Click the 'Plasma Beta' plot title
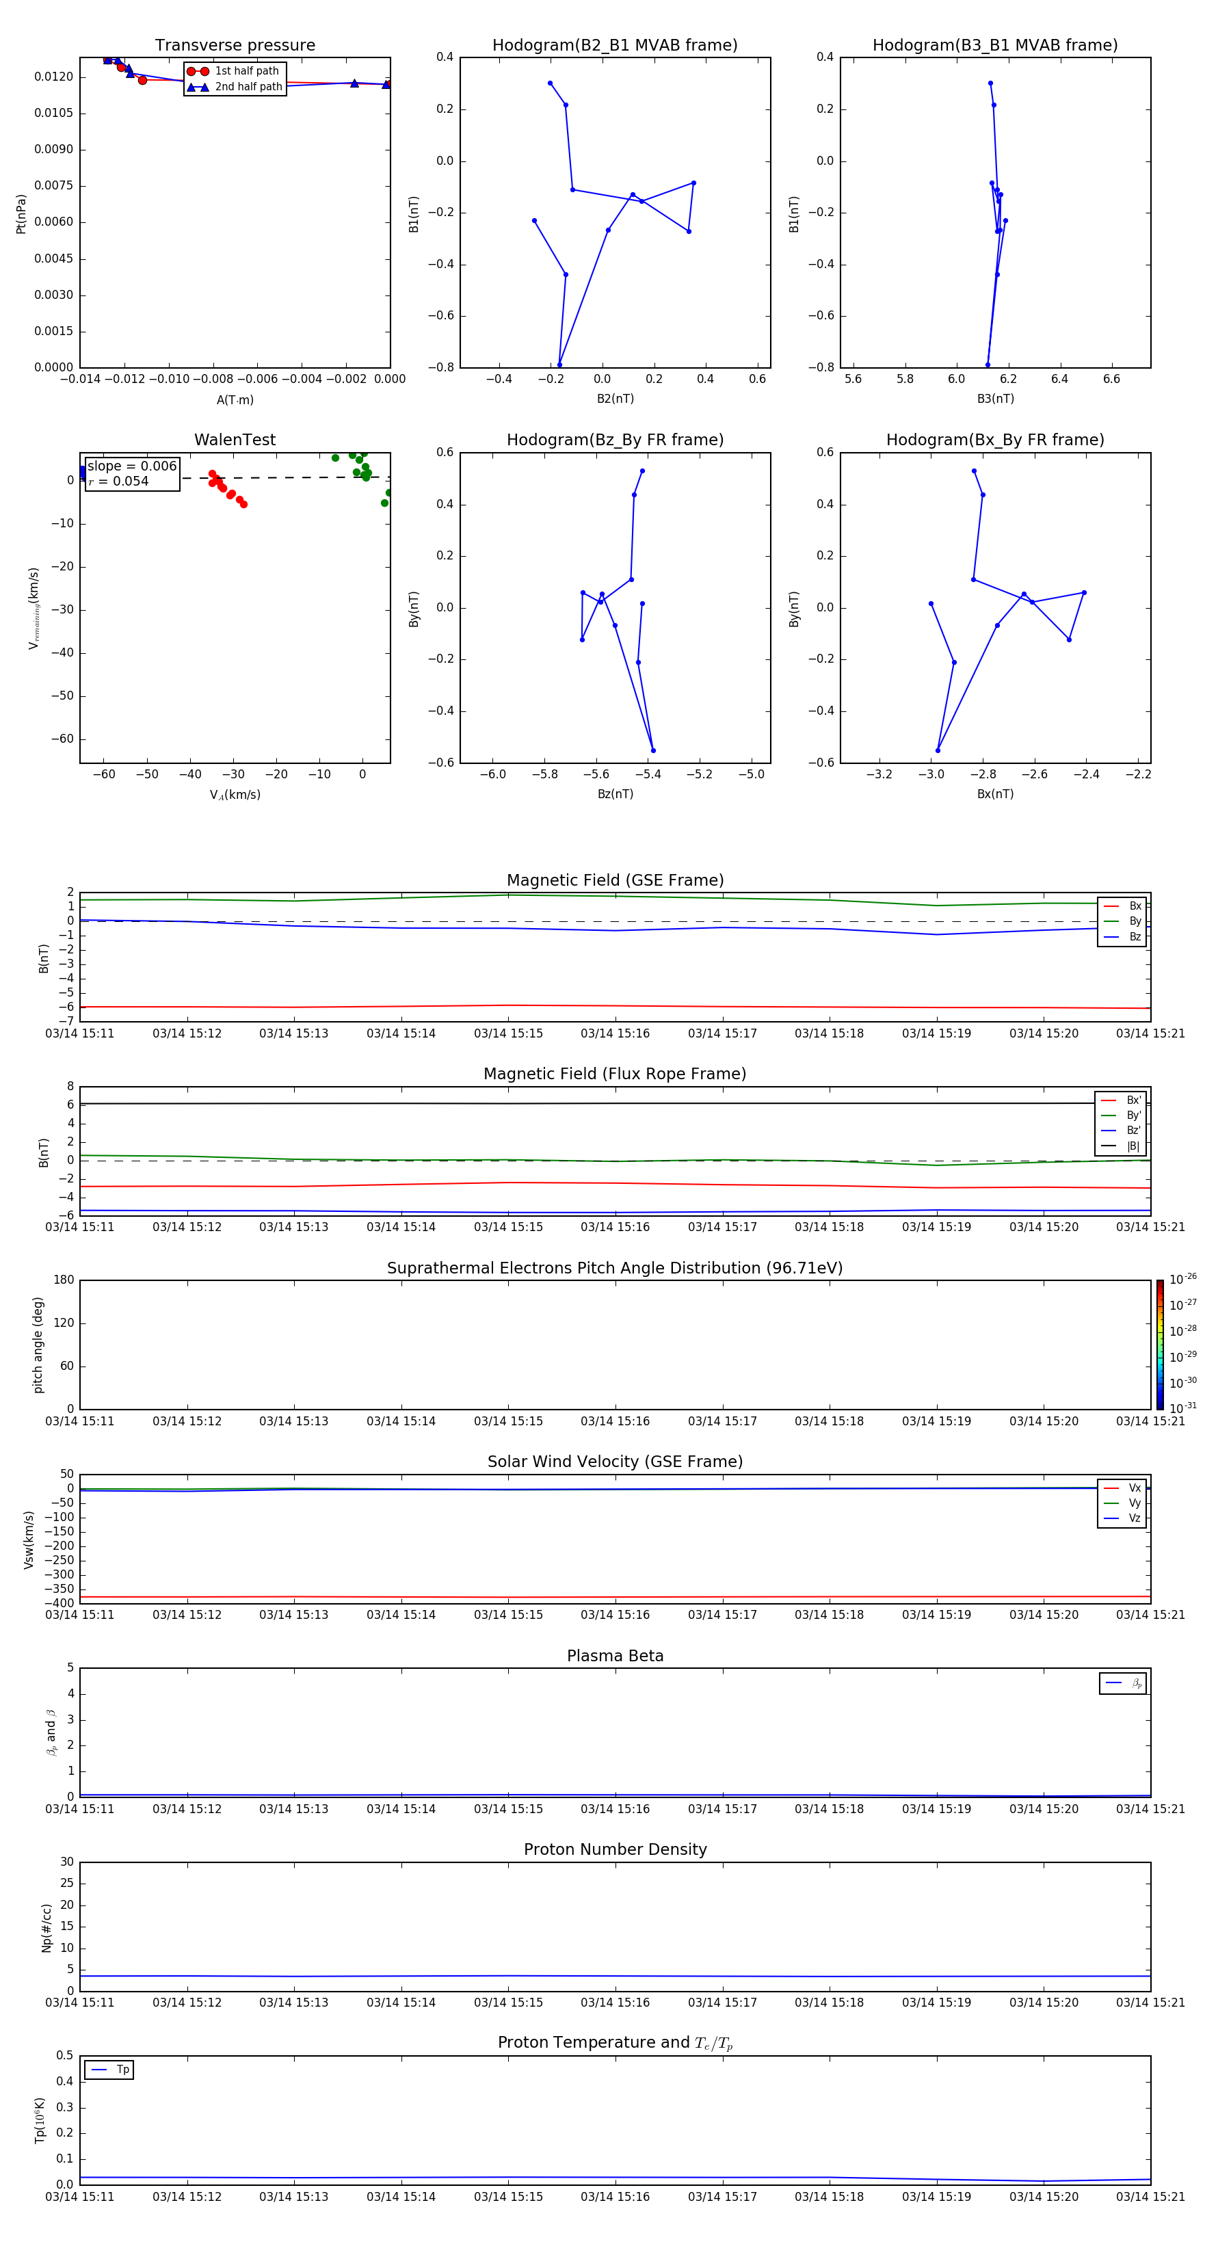Screen dimensions: 1231x2257 [x=615, y=1657]
